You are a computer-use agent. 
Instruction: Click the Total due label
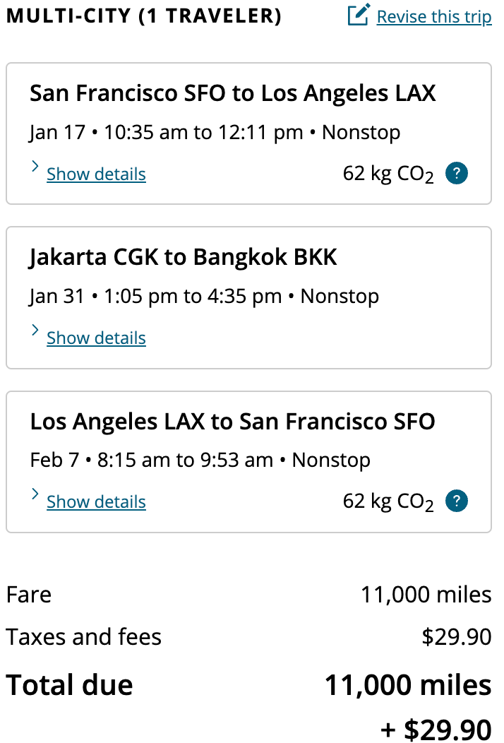click(68, 684)
